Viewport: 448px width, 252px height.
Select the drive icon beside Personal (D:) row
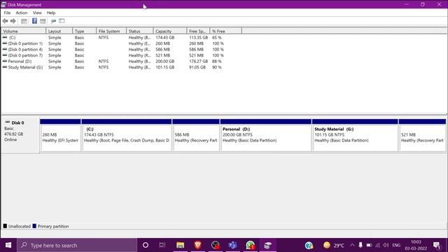[x=5, y=61]
